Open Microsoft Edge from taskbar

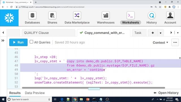click(62, 99)
